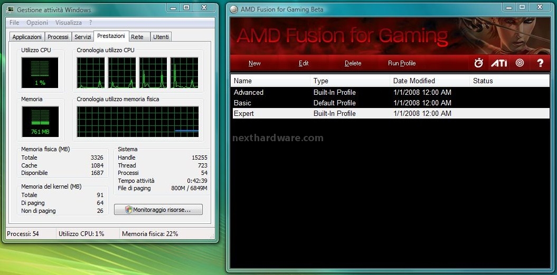This screenshot has height=275, width=557.
Task: Click the Disponibile value 1687
Action: point(97,173)
